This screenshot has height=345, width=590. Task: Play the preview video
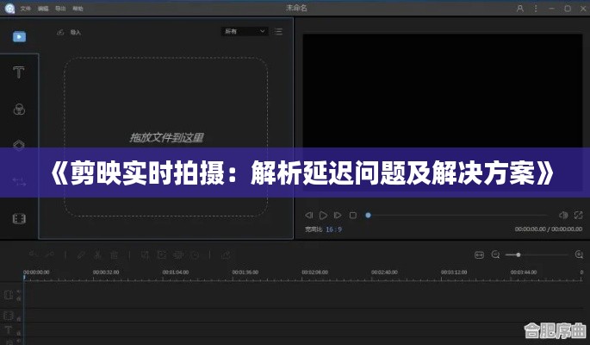point(323,215)
